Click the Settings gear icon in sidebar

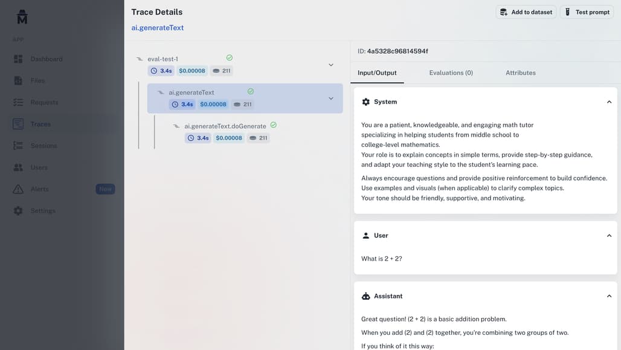18,210
